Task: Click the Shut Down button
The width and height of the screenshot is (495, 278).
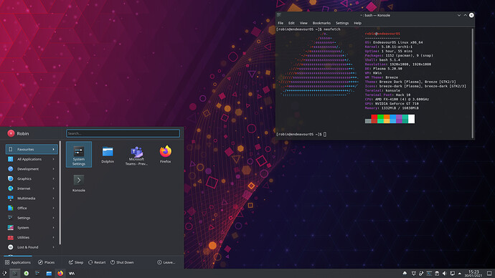Action: tap(122, 262)
